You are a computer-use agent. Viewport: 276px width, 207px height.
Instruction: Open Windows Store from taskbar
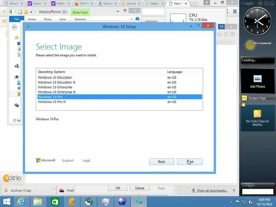[x=55, y=202]
